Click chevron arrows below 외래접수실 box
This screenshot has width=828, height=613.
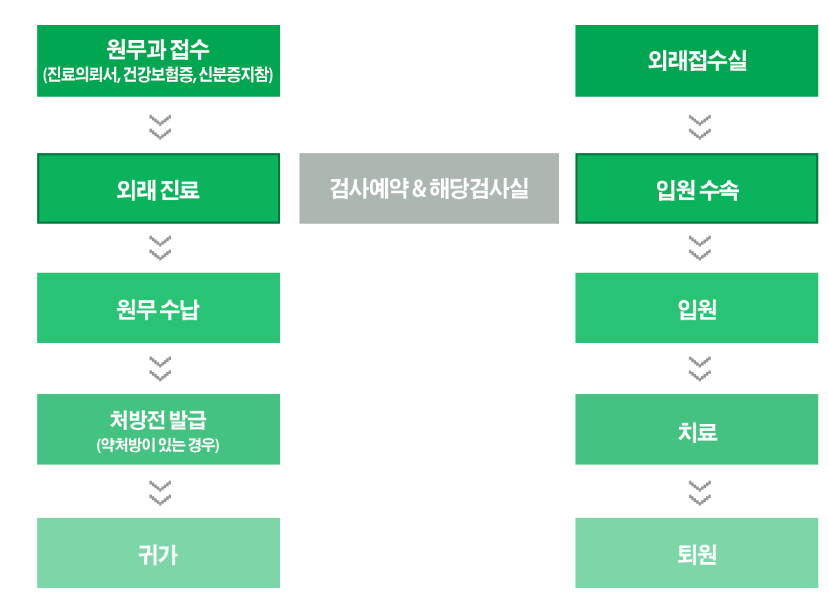699,128
